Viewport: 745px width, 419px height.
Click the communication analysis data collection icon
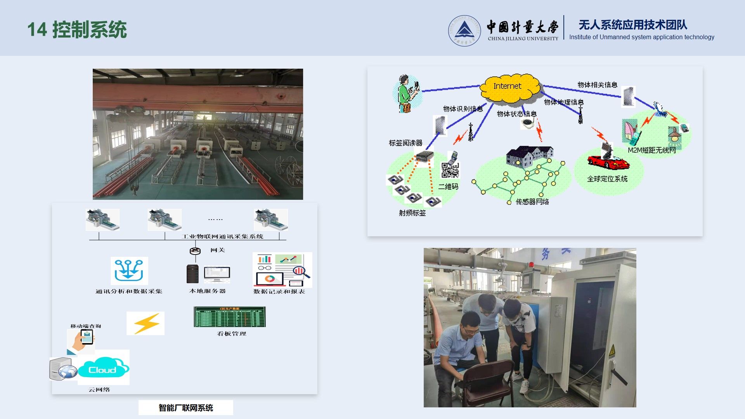point(129,271)
